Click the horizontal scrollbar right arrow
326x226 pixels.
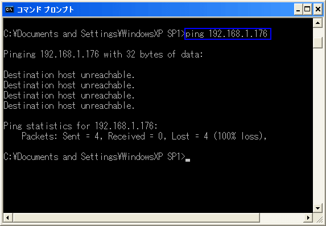pos(308,217)
